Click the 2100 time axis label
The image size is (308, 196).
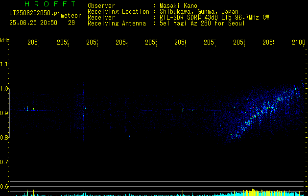(x=299, y=42)
